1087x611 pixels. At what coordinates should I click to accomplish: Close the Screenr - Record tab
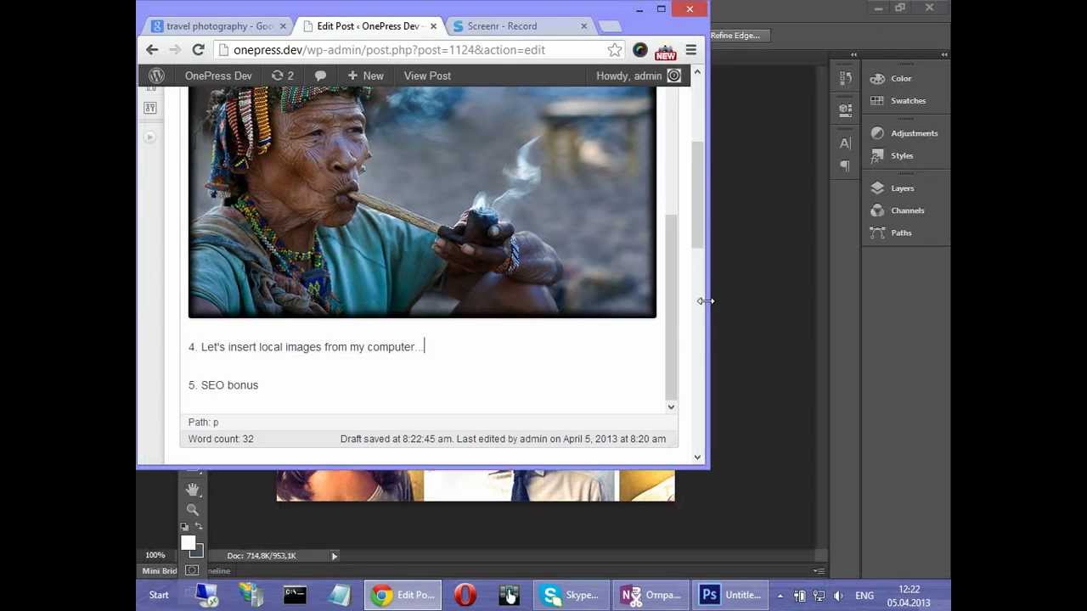point(583,26)
